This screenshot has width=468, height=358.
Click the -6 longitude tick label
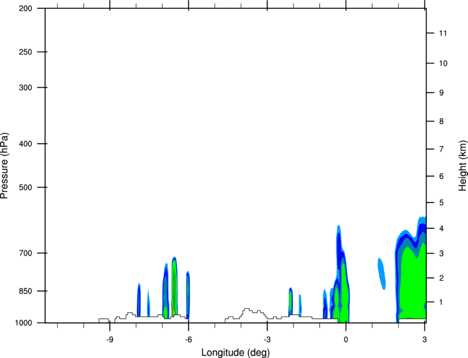coord(188,339)
